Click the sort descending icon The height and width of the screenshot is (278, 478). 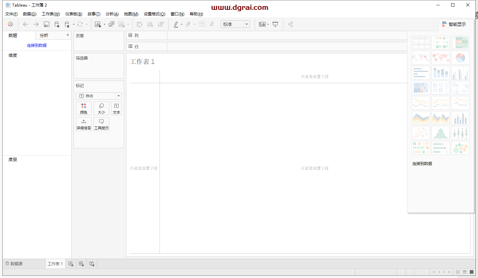pos(161,24)
